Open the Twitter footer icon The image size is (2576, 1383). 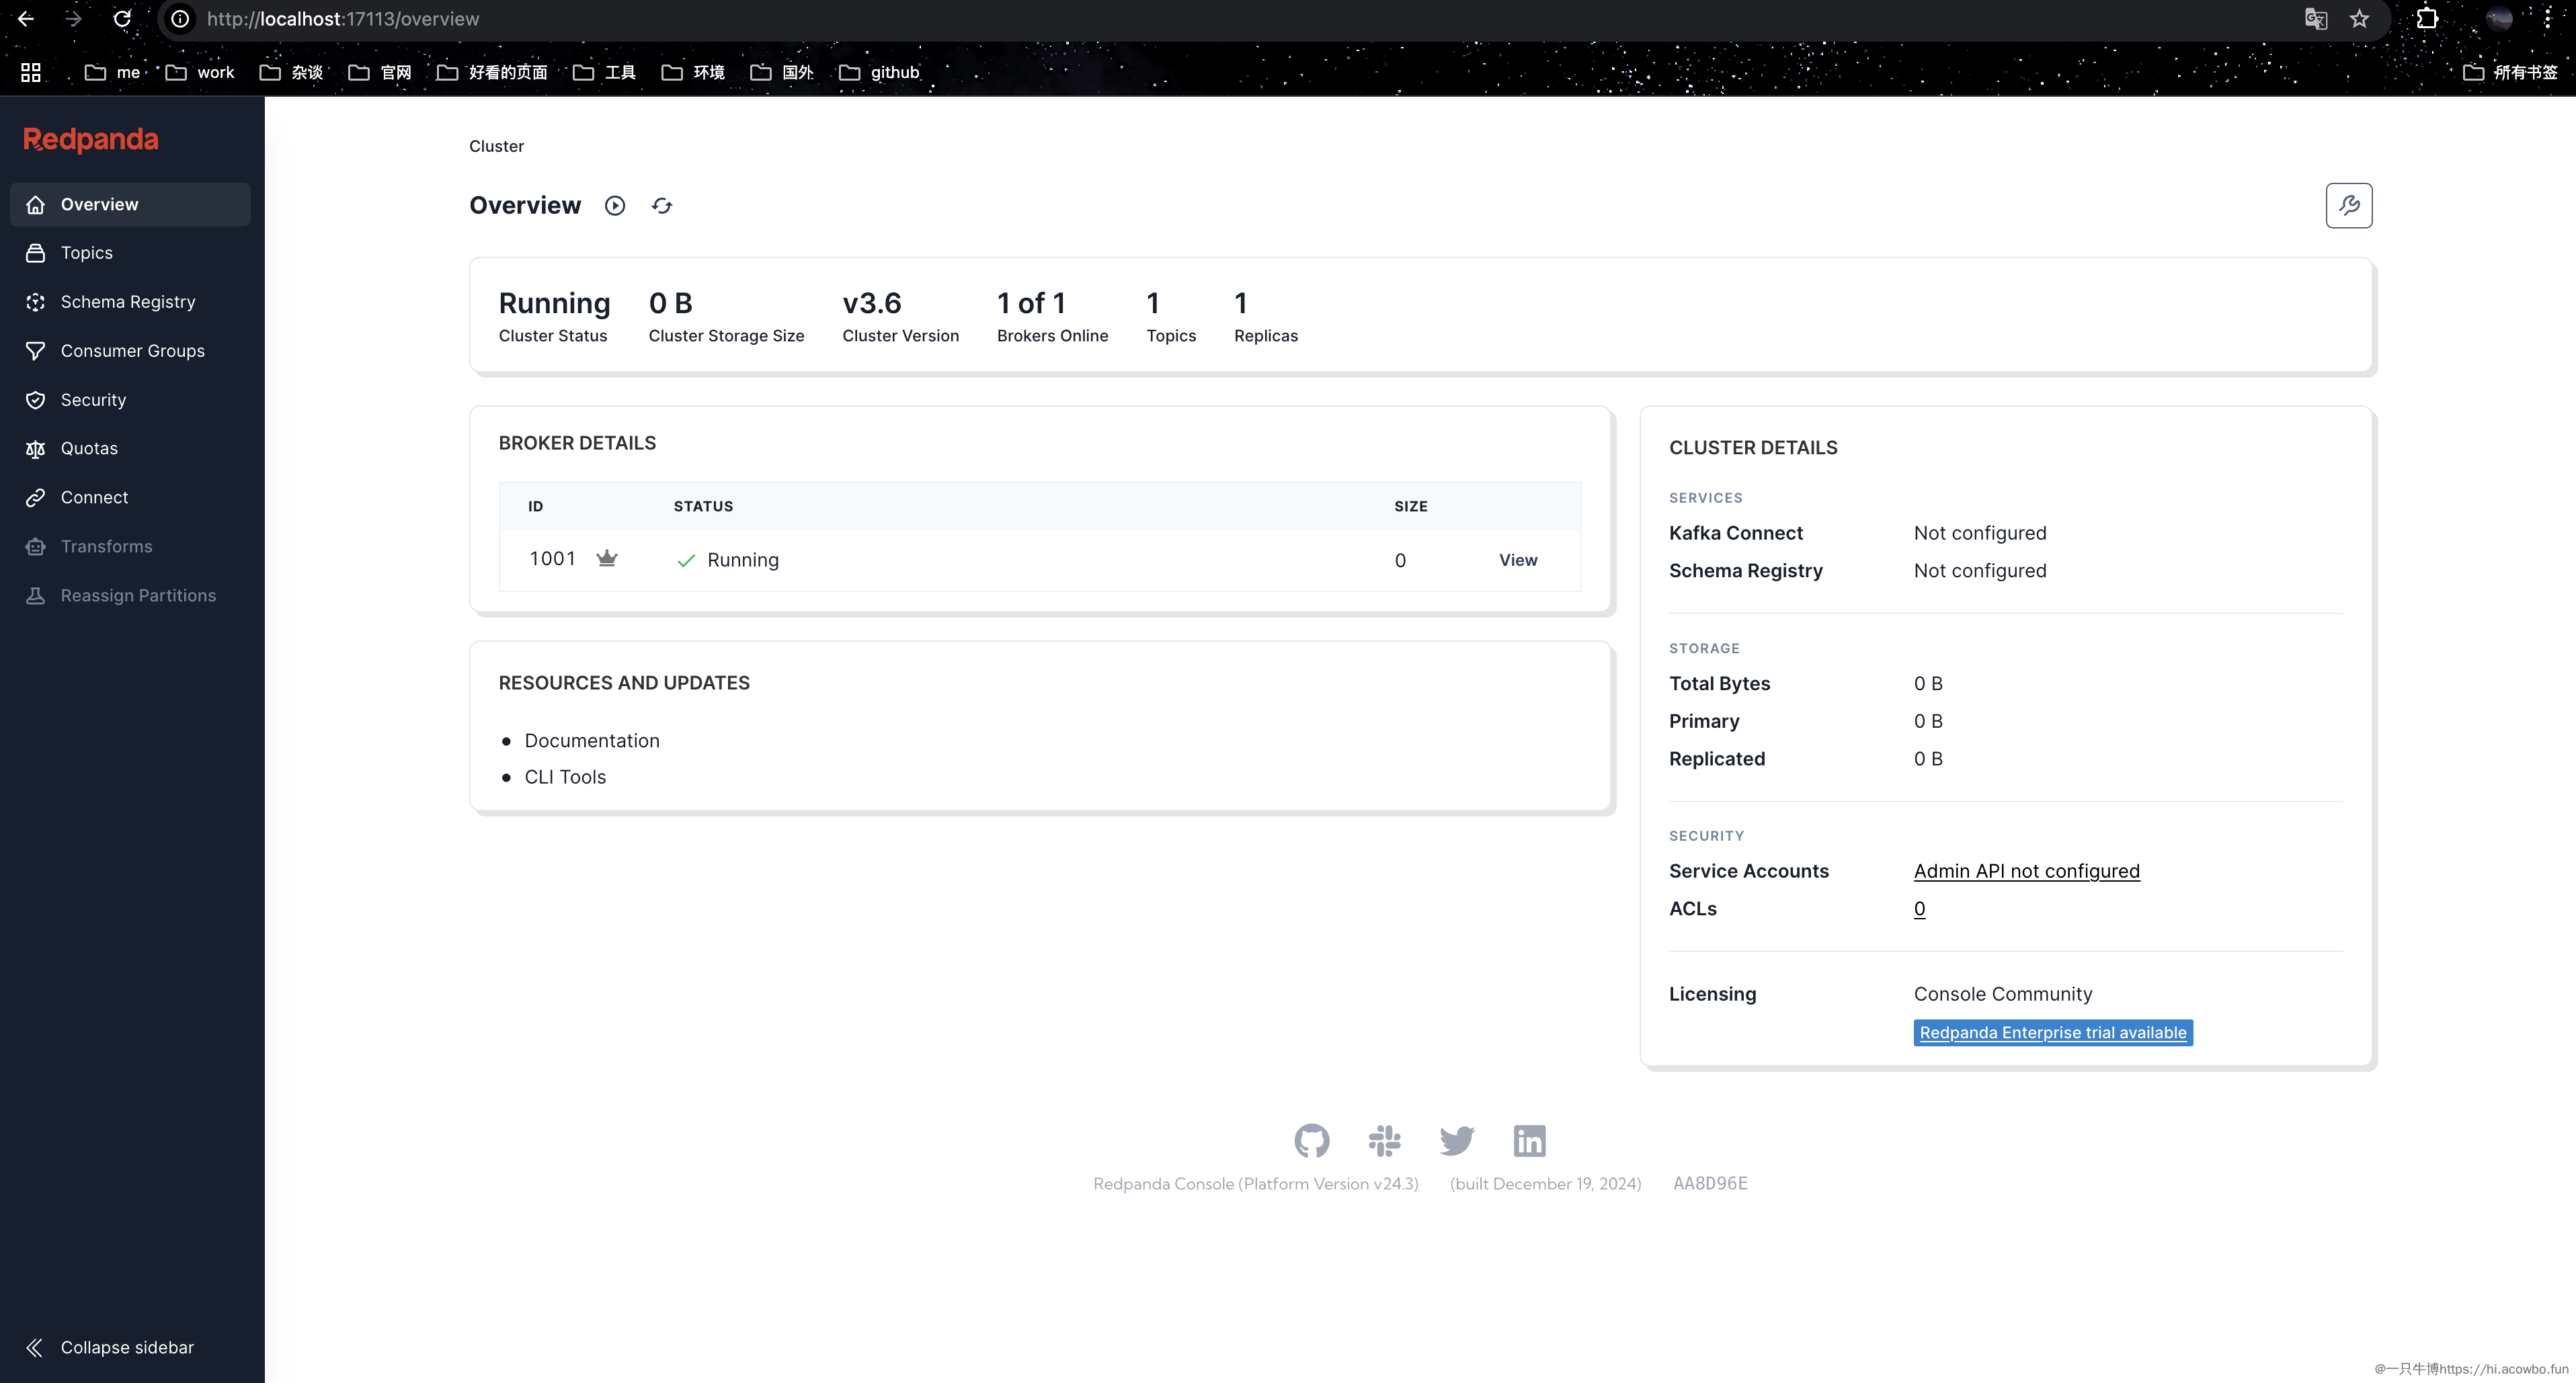click(x=1457, y=1140)
